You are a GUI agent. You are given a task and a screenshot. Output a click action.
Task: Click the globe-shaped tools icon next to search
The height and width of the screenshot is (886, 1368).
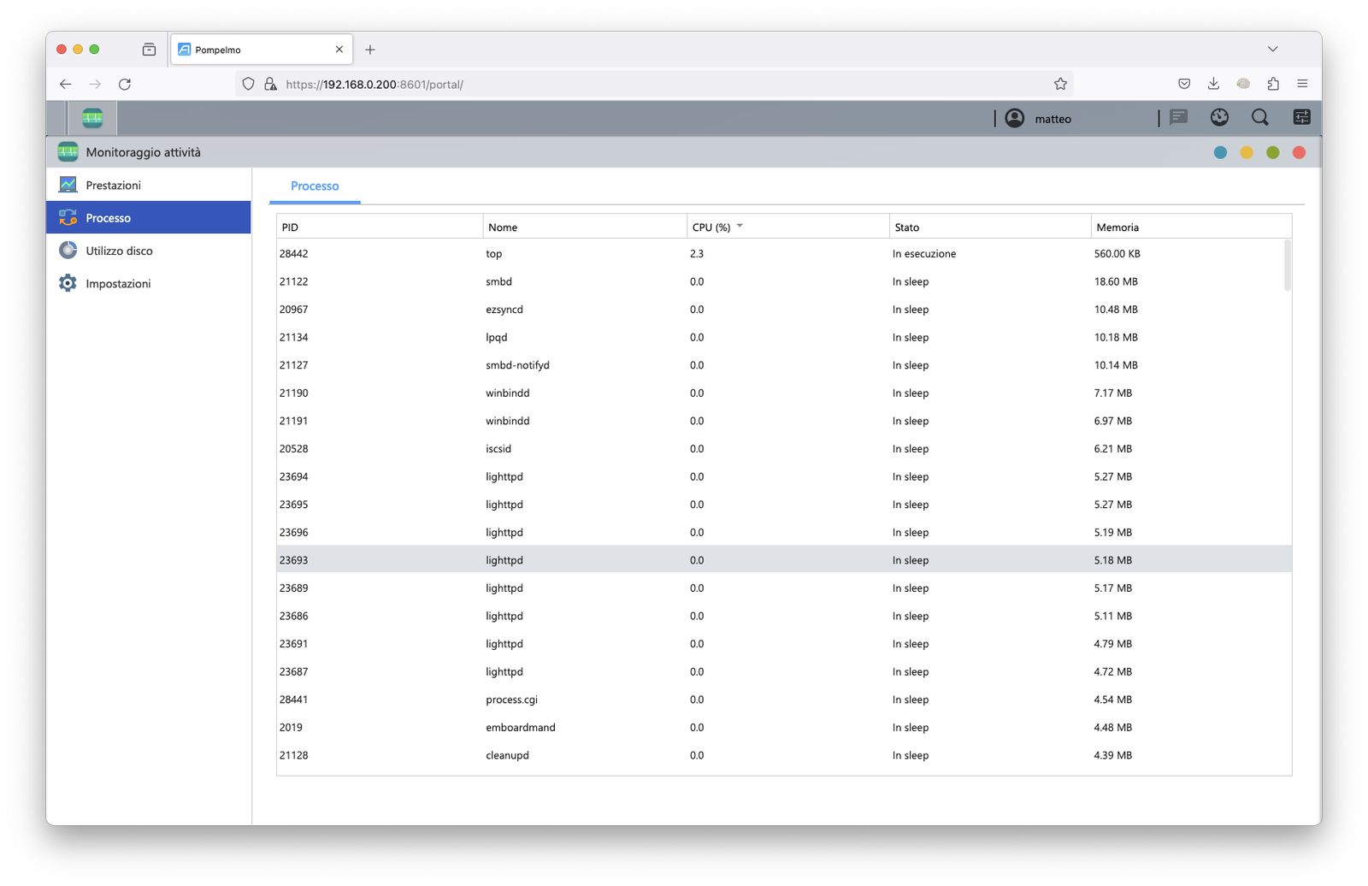(x=1219, y=118)
